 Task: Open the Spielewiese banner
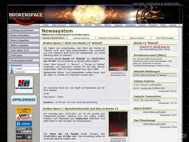(24, 100)
